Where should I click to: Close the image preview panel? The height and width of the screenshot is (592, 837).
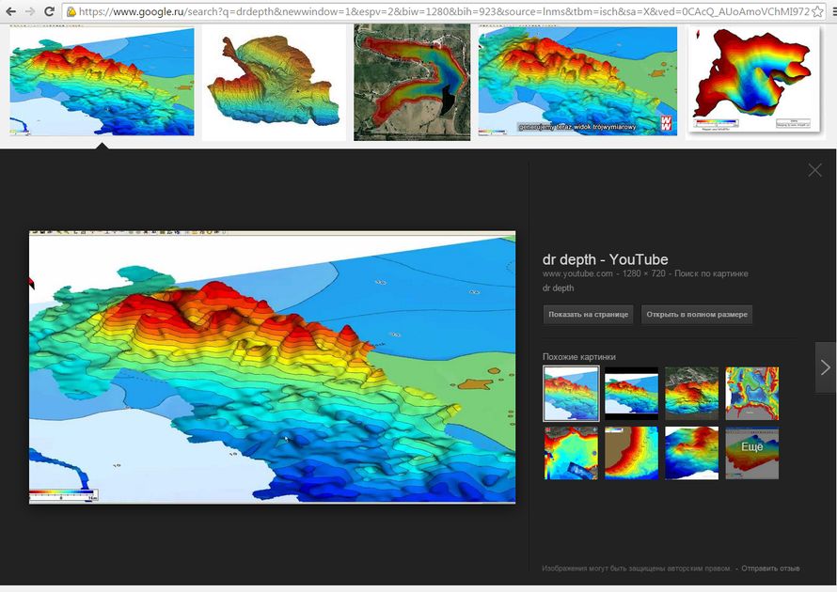pos(814,170)
